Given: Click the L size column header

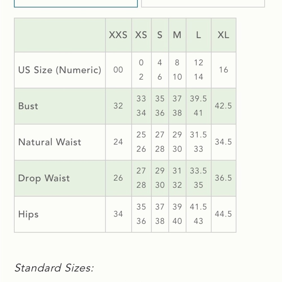Looking at the screenshot, I should click(x=198, y=35).
